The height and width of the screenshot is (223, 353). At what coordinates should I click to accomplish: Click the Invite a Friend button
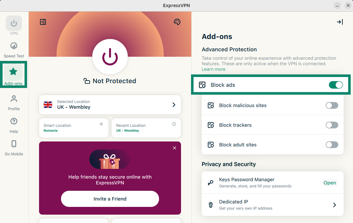click(x=110, y=199)
